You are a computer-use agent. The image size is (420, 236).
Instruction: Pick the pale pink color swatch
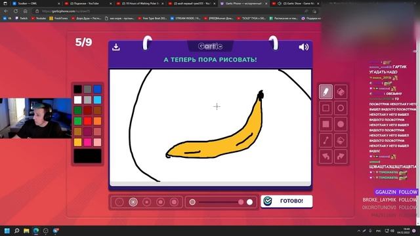click(98, 142)
